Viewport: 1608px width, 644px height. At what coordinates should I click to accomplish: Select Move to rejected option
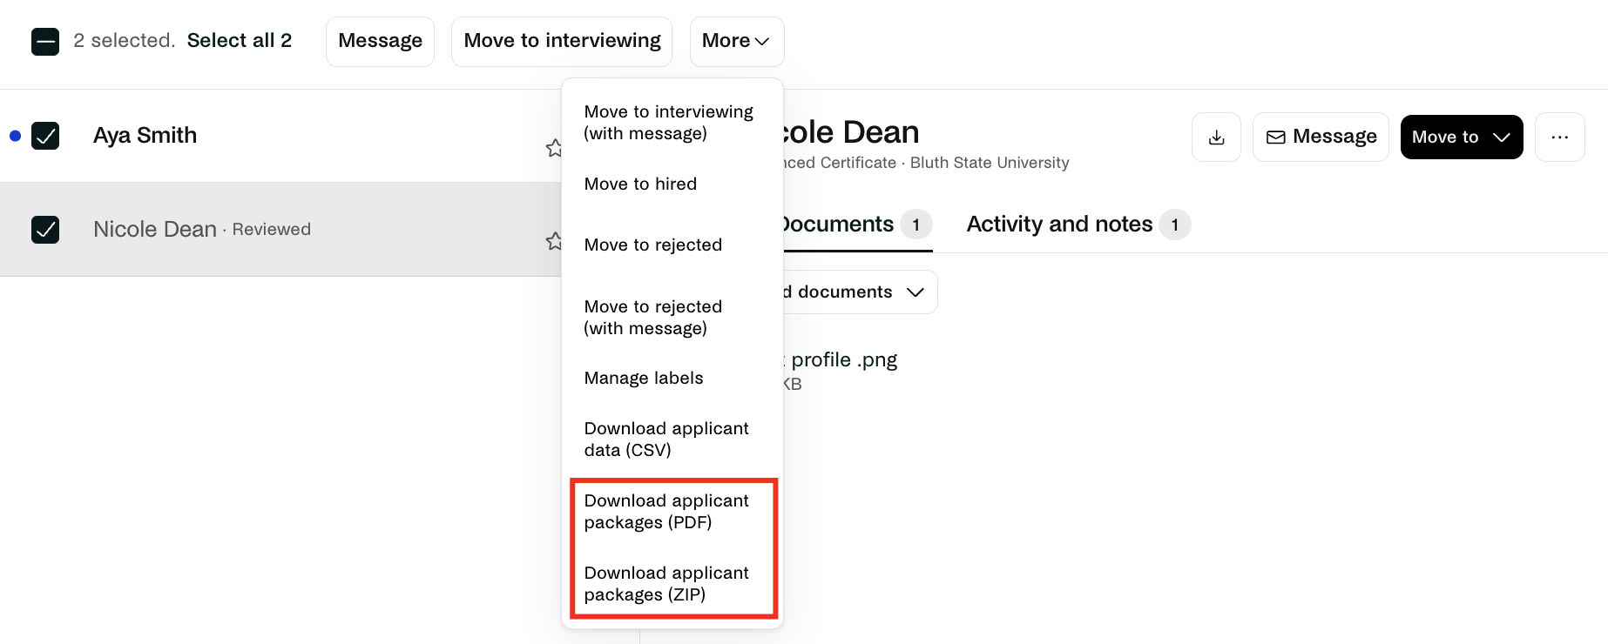tap(652, 245)
